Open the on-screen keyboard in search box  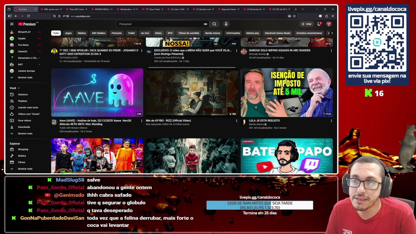pos(205,24)
